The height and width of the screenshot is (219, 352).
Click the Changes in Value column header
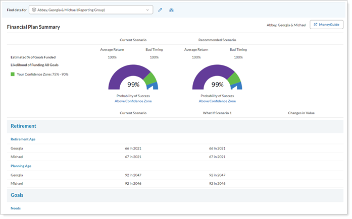301,113
